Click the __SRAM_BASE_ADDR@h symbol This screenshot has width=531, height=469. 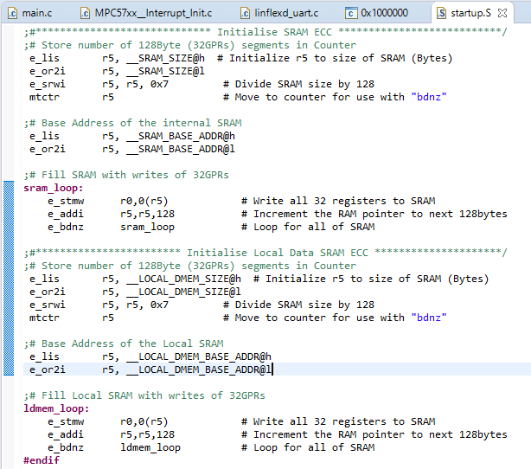pyautogui.click(x=181, y=136)
